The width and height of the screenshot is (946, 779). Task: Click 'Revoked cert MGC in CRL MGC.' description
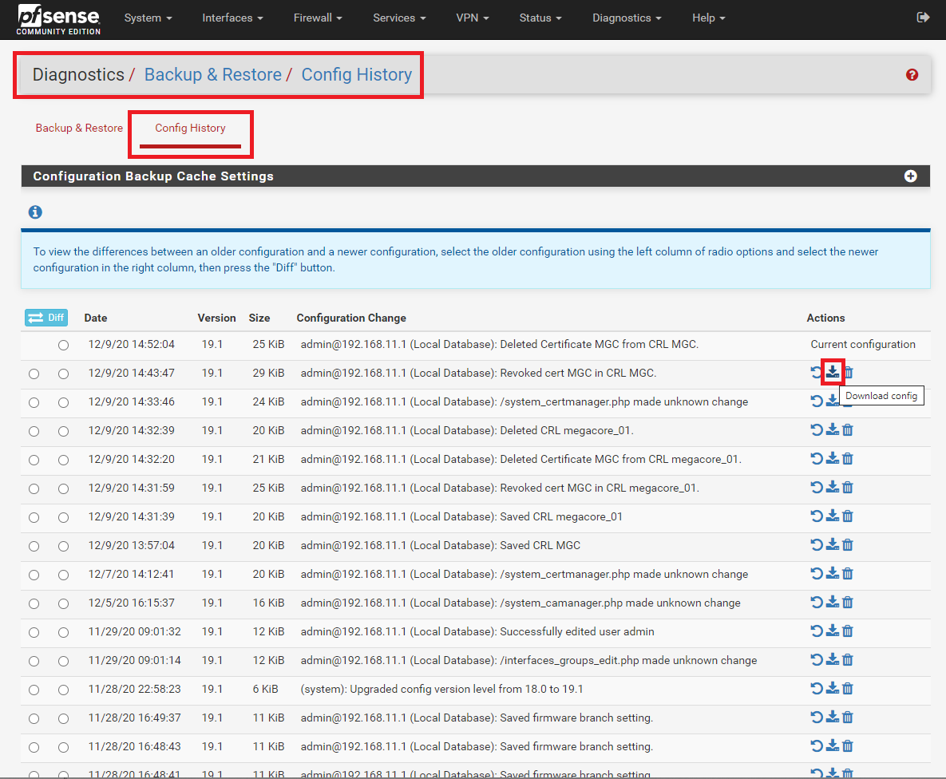point(578,373)
